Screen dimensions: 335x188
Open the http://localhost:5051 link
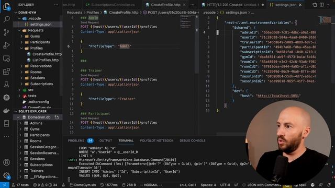coord(278,96)
